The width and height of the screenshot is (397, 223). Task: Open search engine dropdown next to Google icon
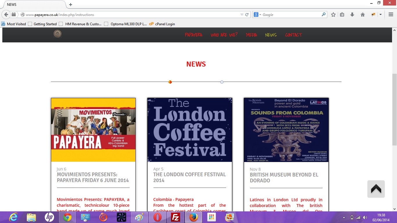click(x=260, y=15)
